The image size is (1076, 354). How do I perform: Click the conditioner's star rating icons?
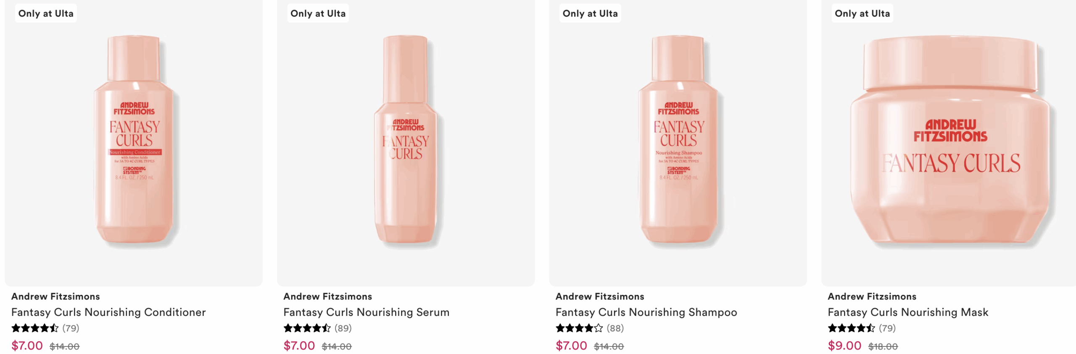[x=35, y=328]
